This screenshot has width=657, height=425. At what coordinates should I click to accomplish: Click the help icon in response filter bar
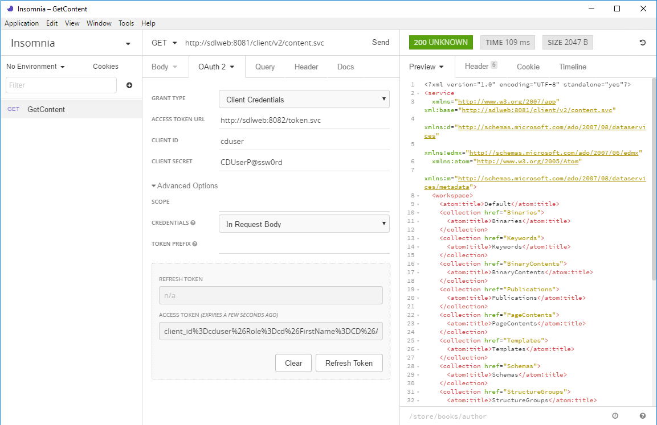pos(642,416)
